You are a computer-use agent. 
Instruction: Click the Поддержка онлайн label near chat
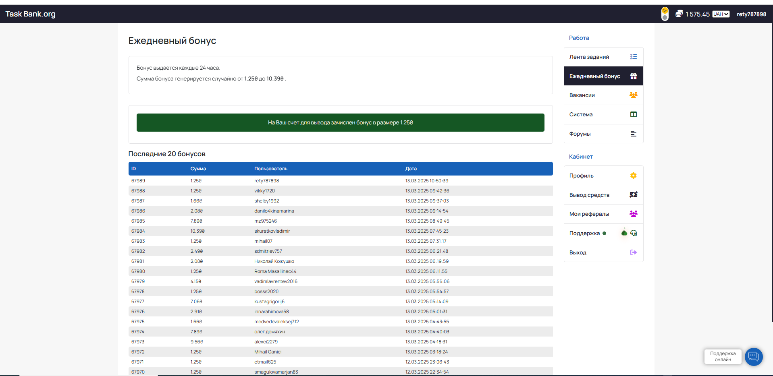coord(723,357)
